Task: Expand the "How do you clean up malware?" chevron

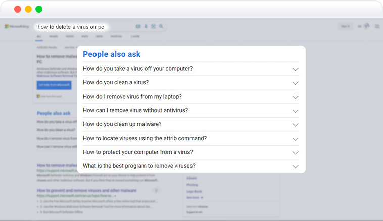Action: click(x=295, y=125)
